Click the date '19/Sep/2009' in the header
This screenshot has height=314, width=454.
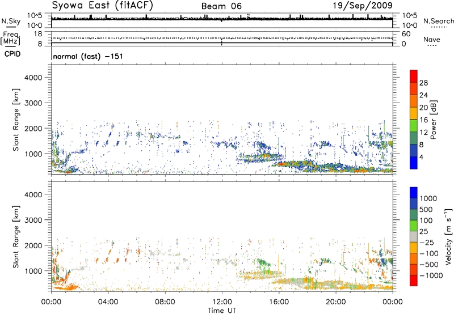click(363, 5)
